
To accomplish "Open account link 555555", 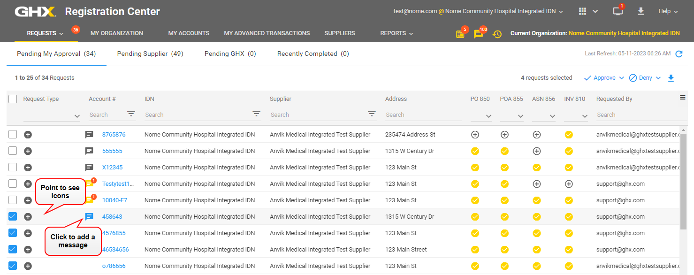I will point(112,151).
